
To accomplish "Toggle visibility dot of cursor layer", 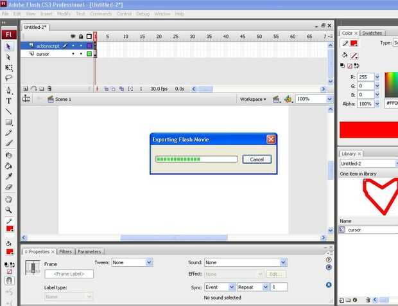I will coord(73,54).
